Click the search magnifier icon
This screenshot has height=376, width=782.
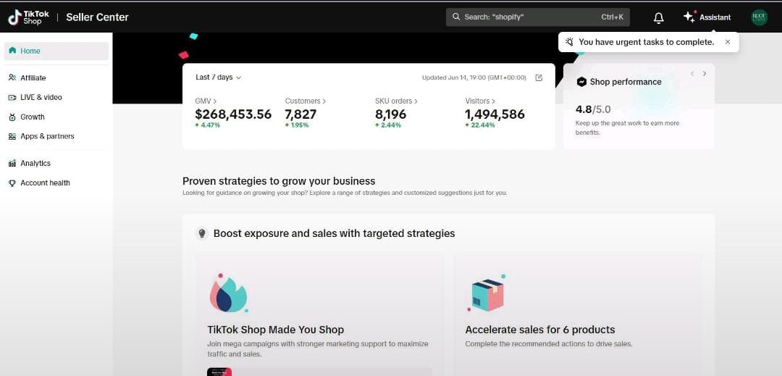click(456, 17)
